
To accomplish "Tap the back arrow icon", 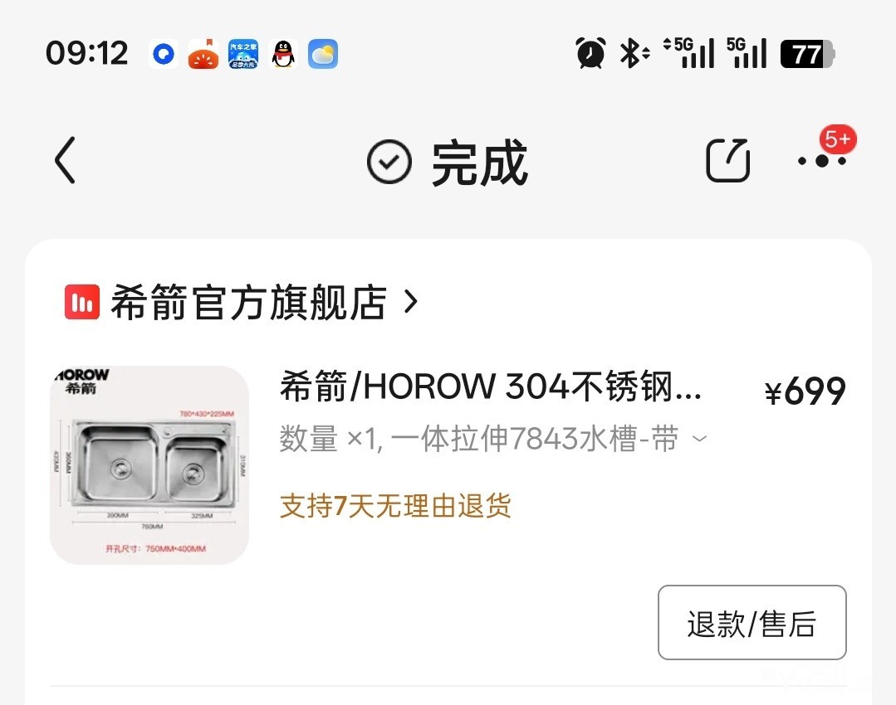I will (65, 160).
